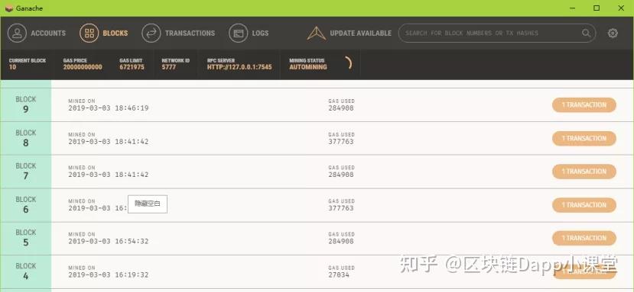Screen dimensions: 634x292
Task: Open 1 Transaction button for Block 9
Action: (x=584, y=105)
